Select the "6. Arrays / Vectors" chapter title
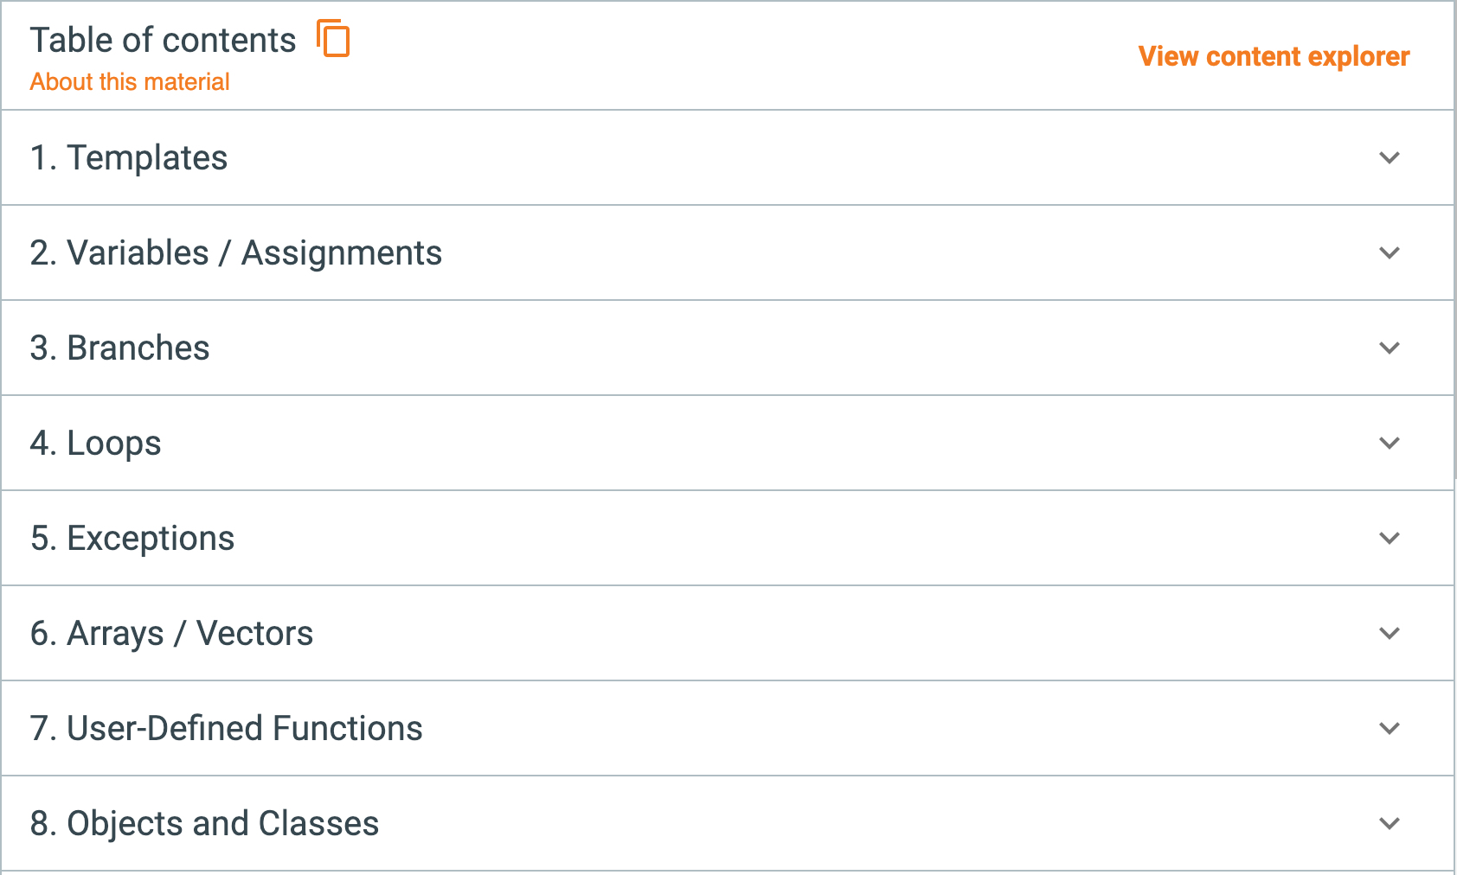The height and width of the screenshot is (875, 1457). pos(171,634)
